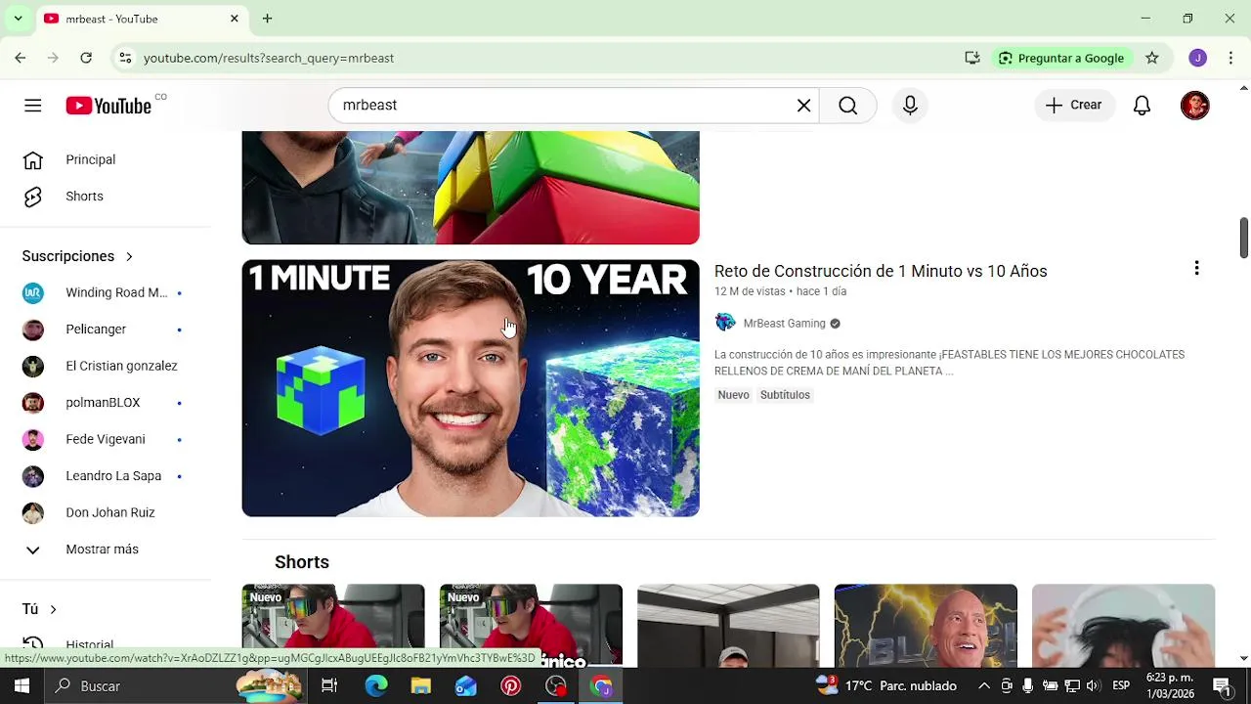The height and width of the screenshot is (704, 1251).
Task: Go back with browser back arrow
Action: click(x=20, y=58)
